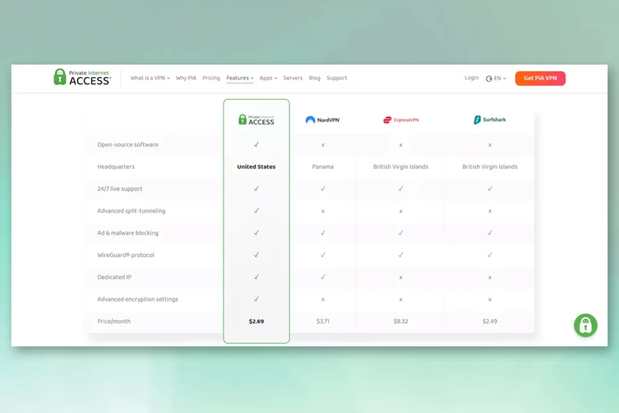
Task: Click Surfshark cross for Open-source software
Action: coord(490,145)
